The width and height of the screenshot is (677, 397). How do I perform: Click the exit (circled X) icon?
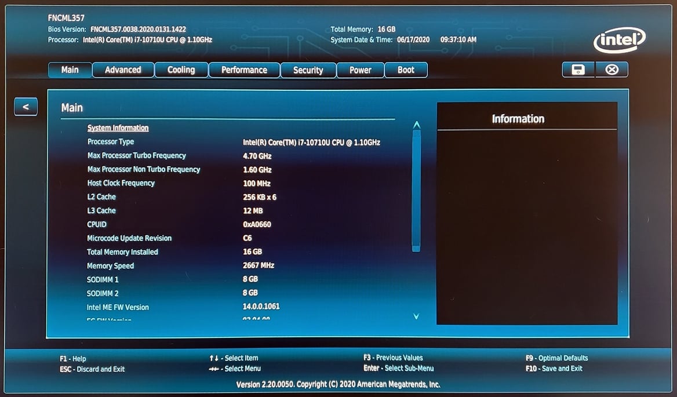click(x=612, y=70)
